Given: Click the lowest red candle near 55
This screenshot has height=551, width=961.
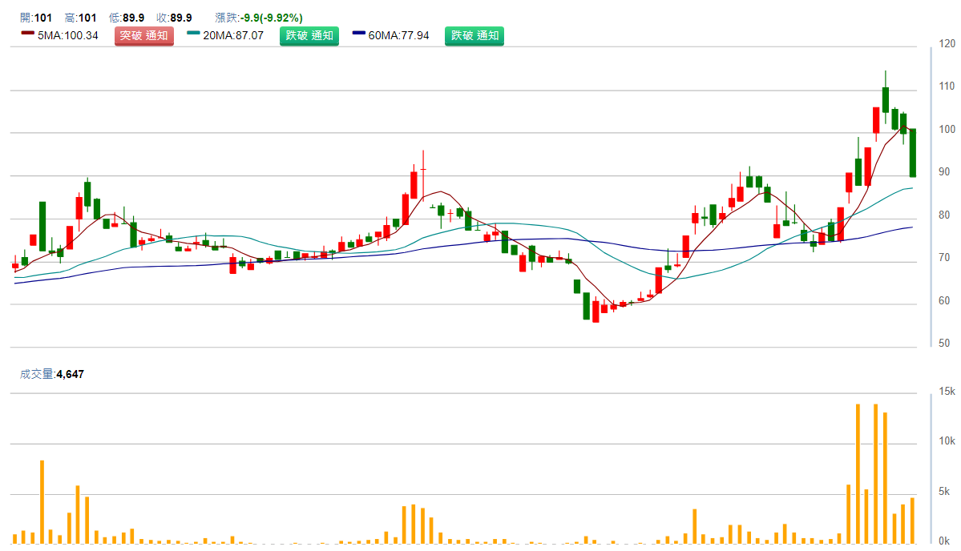Looking at the screenshot, I should click(x=596, y=312).
